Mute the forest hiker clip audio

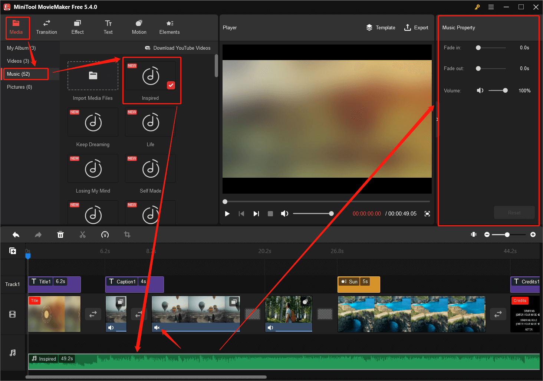[270, 328]
